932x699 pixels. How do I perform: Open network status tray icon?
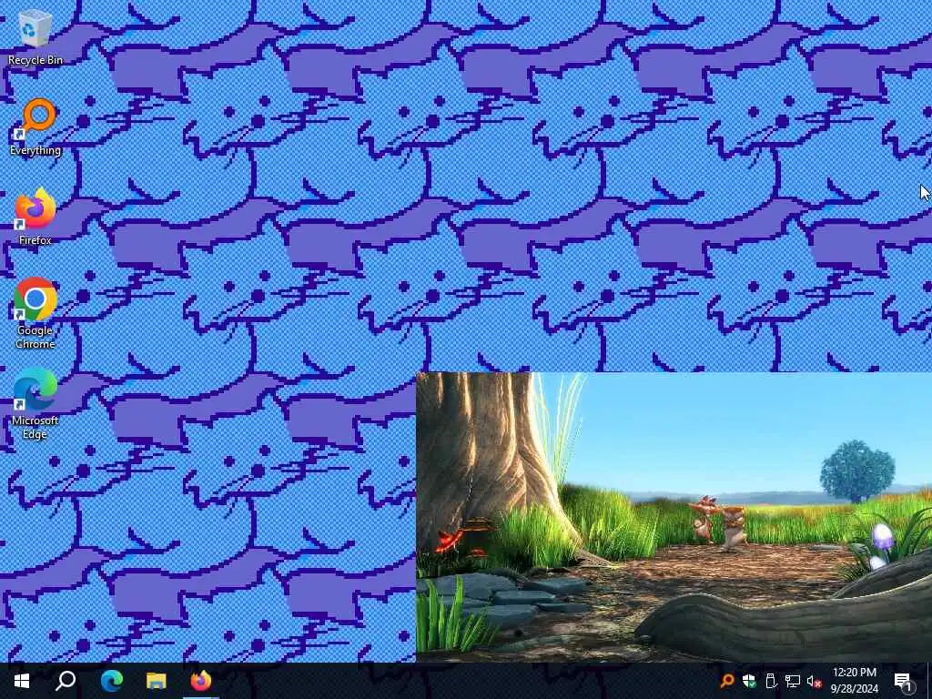792,681
